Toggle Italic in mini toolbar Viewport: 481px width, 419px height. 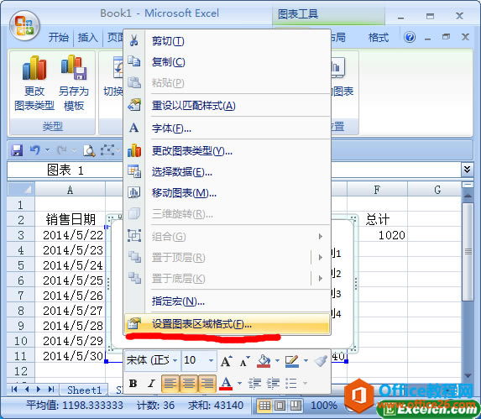(151, 383)
